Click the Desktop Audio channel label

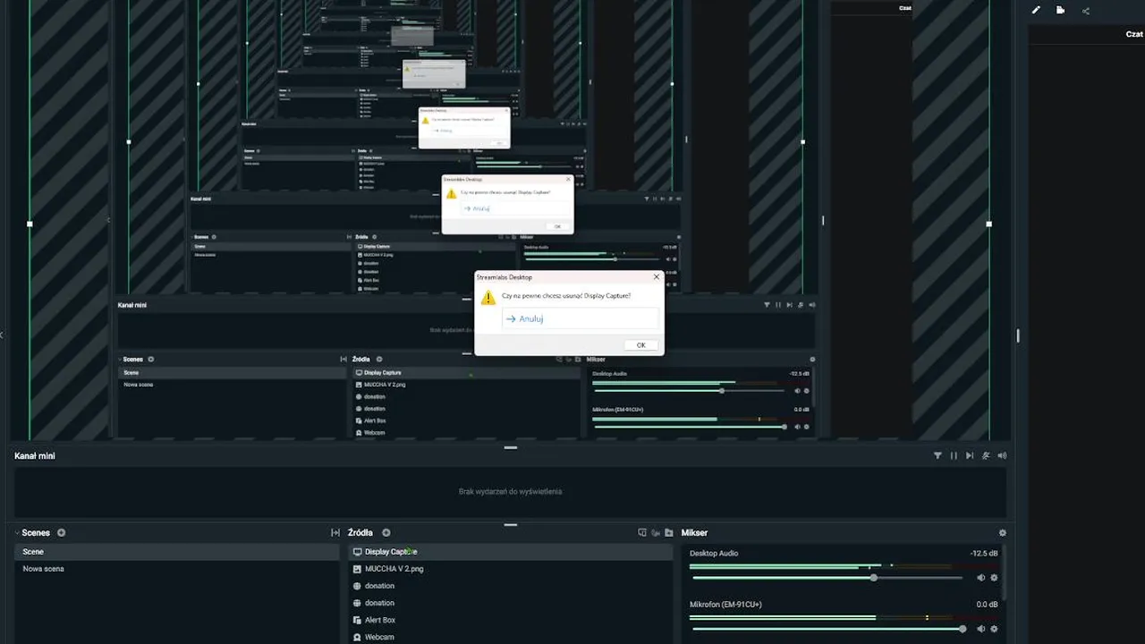pos(714,554)
